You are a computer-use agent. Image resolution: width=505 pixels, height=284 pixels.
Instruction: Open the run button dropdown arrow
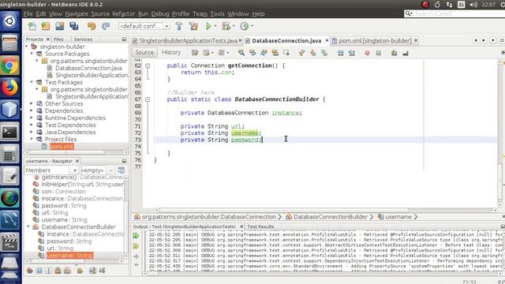(215, 26)
